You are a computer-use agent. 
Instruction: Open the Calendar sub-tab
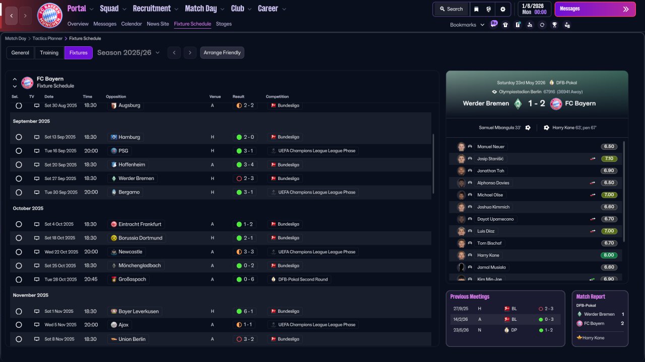132,24
